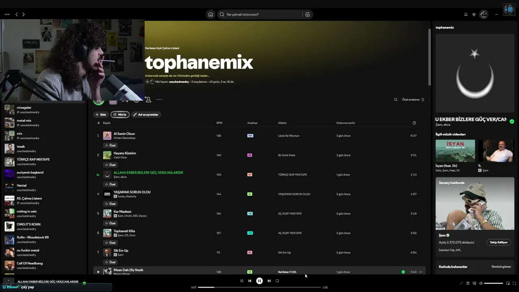Screen dimensions: 519x292
Task: Toggle shuffle in the player bar
Action: tap(242, 281)
